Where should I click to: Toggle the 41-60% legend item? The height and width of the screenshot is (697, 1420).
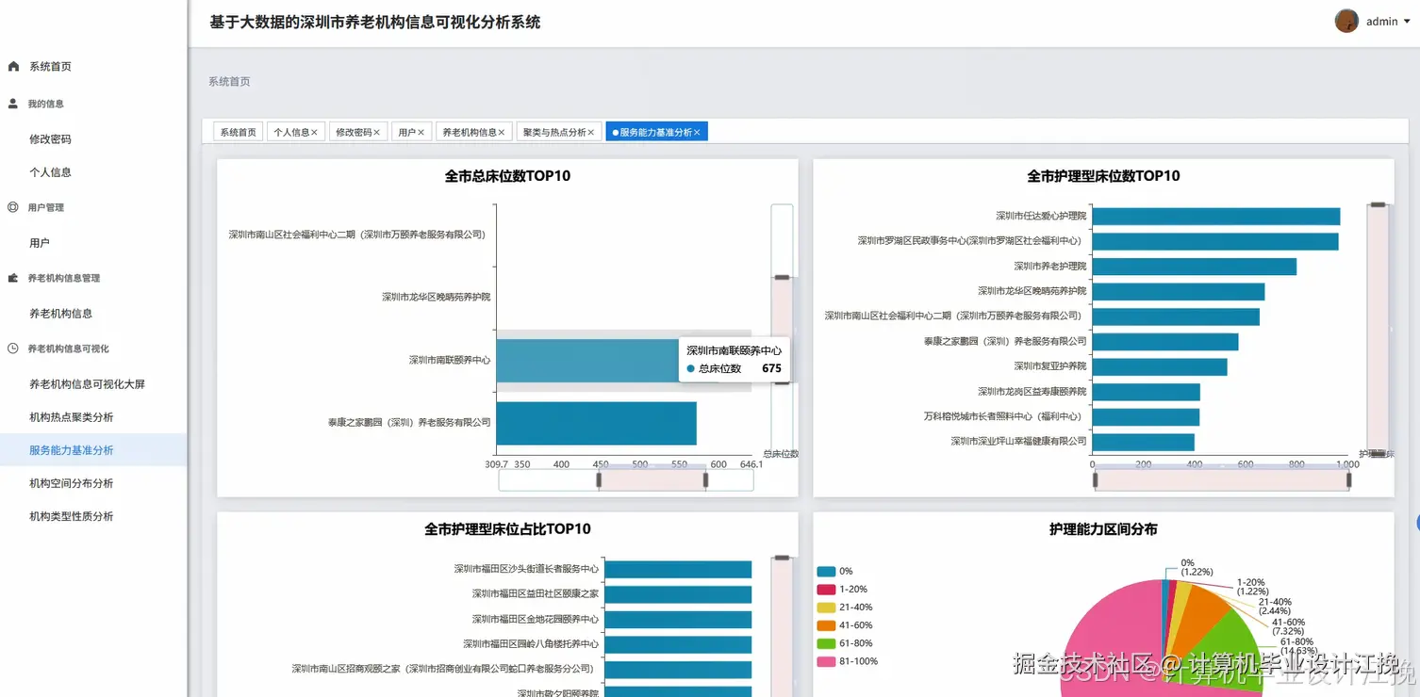pos(845,625)
